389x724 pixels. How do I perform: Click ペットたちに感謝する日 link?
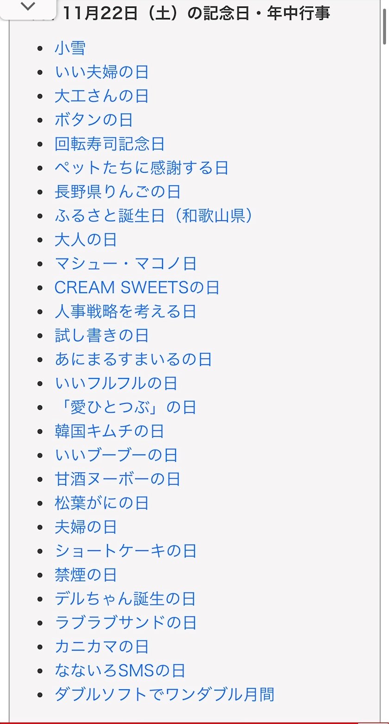141,168
